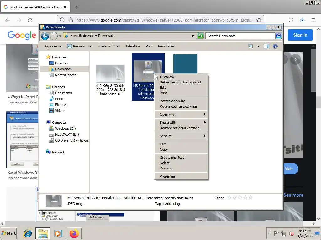The height and width of the screenshot is (240, 321).
Task: Open recent pages dropdown next to forward button
Action: tap(60, 36)
